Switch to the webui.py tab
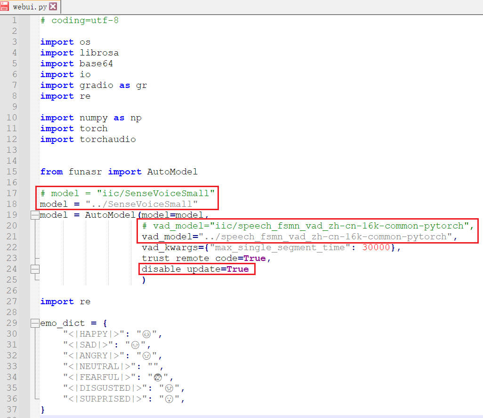483x418 pixels. coord(30,7)
